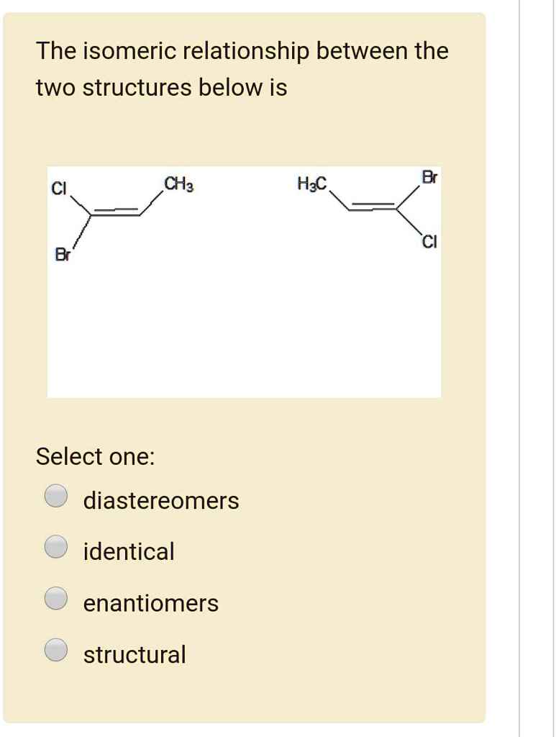Click the structural answer label
This screenshot has height=737, width=556.
coord(133,654)
